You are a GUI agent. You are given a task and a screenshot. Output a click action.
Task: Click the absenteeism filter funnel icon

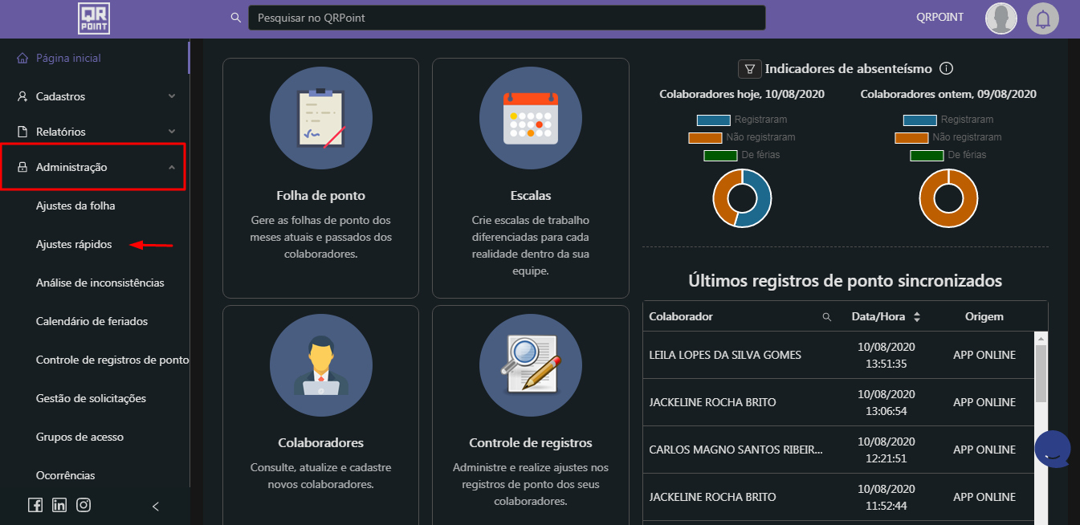tap(749, 69)
